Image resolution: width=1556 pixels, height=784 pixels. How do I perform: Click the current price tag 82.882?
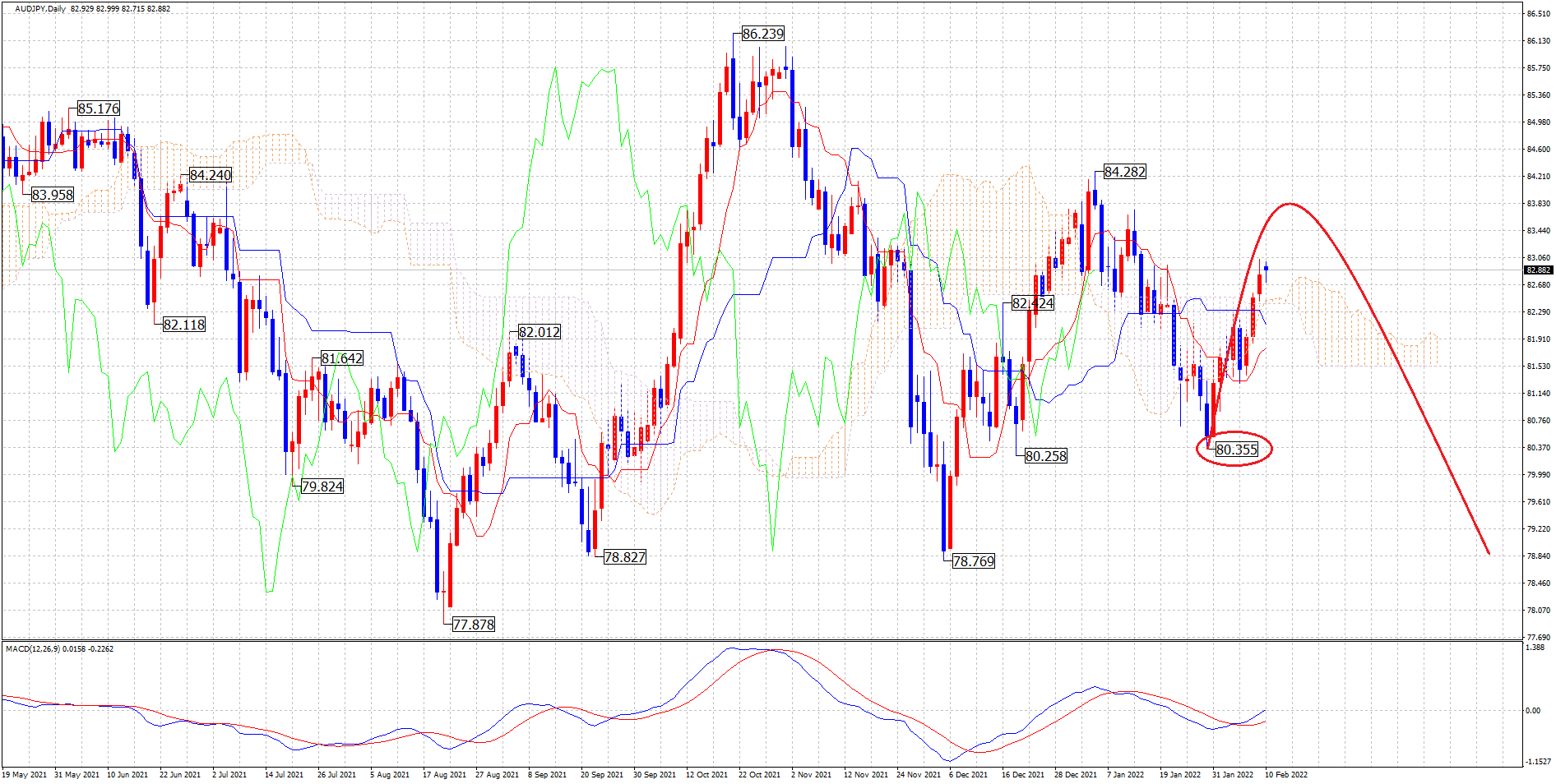[x=1538, y=270]
